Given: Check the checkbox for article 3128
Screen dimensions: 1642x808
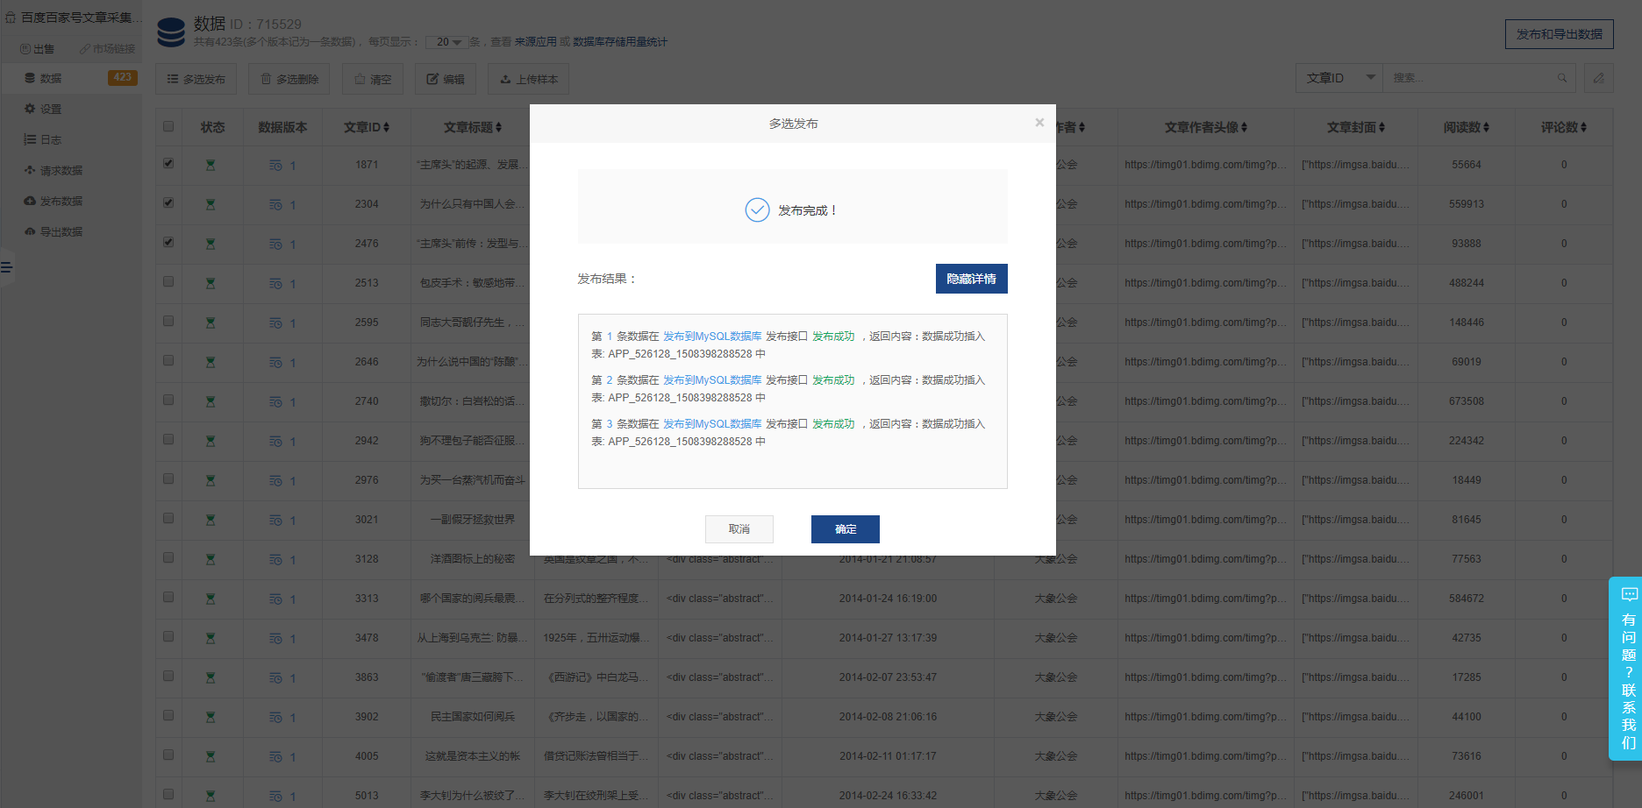Looking at the screenshot, I should [x=168, y=557].
